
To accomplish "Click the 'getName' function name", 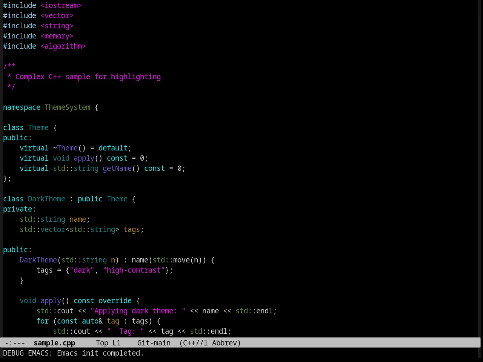I will tap(117, 168).
